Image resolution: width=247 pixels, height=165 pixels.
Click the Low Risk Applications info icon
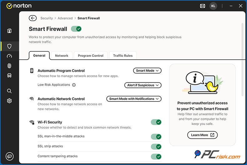click(74, 85)
